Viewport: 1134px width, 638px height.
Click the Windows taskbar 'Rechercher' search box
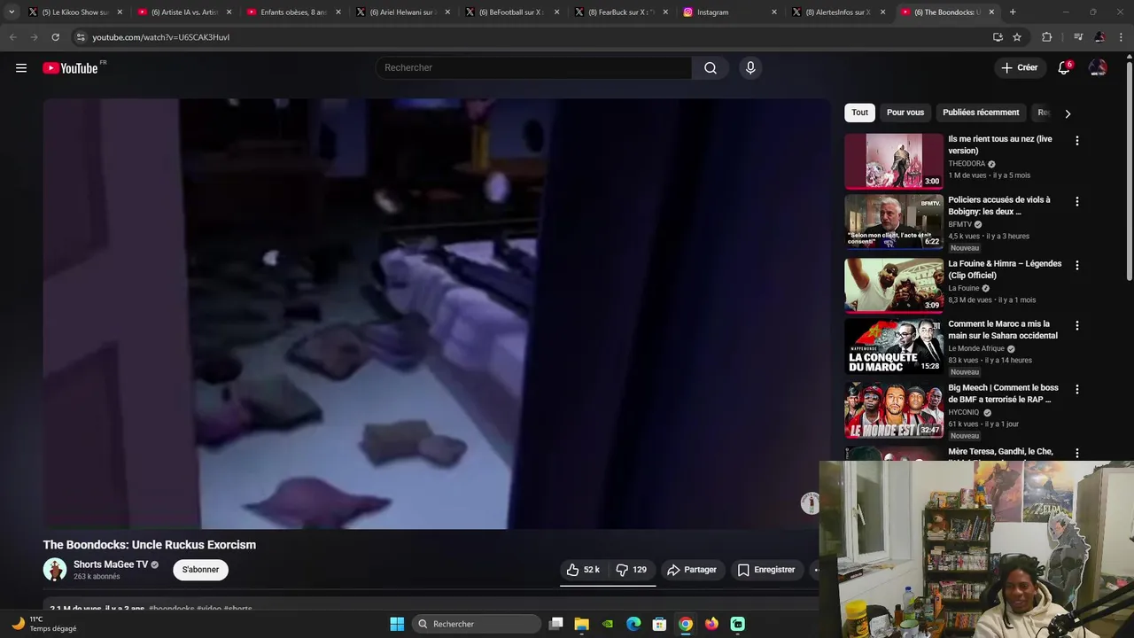478,624
